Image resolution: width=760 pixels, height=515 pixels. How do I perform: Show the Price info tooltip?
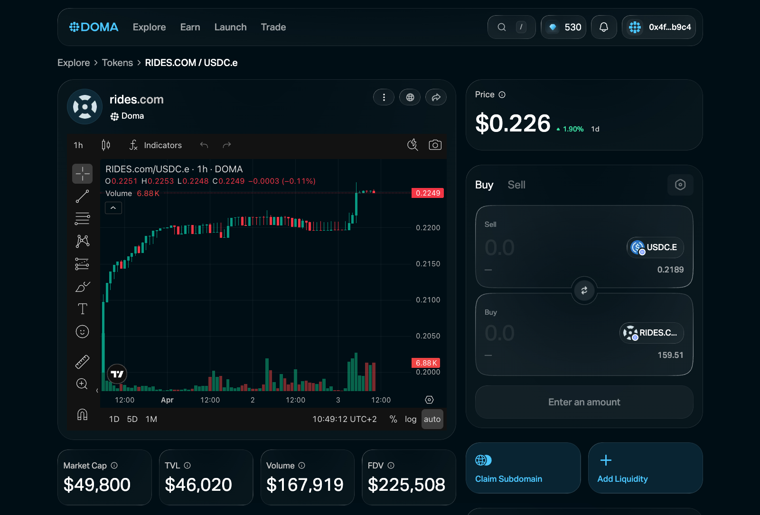[502, 95]
